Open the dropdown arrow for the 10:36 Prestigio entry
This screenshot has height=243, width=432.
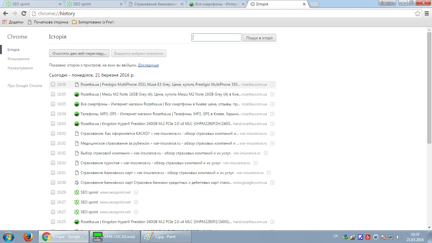[272, 84]
